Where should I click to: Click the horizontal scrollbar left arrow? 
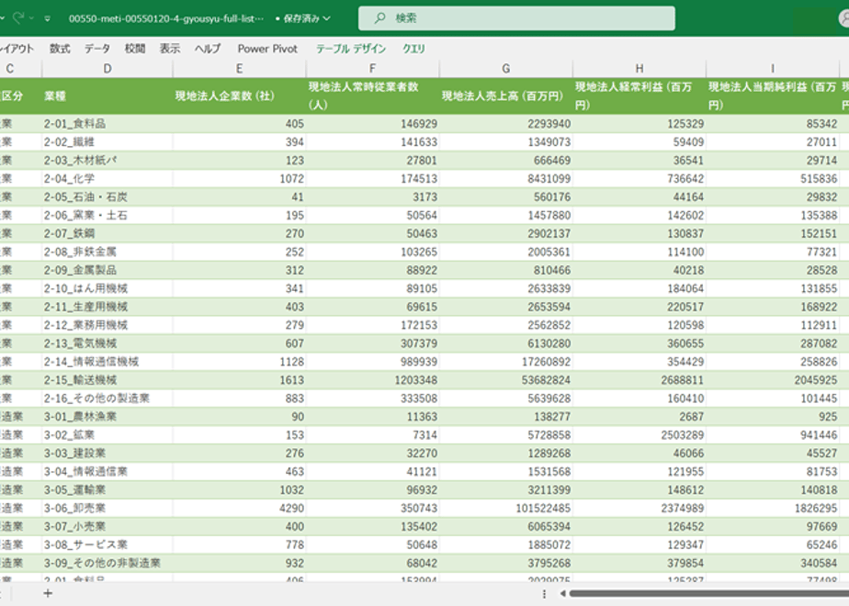[562, 593]
